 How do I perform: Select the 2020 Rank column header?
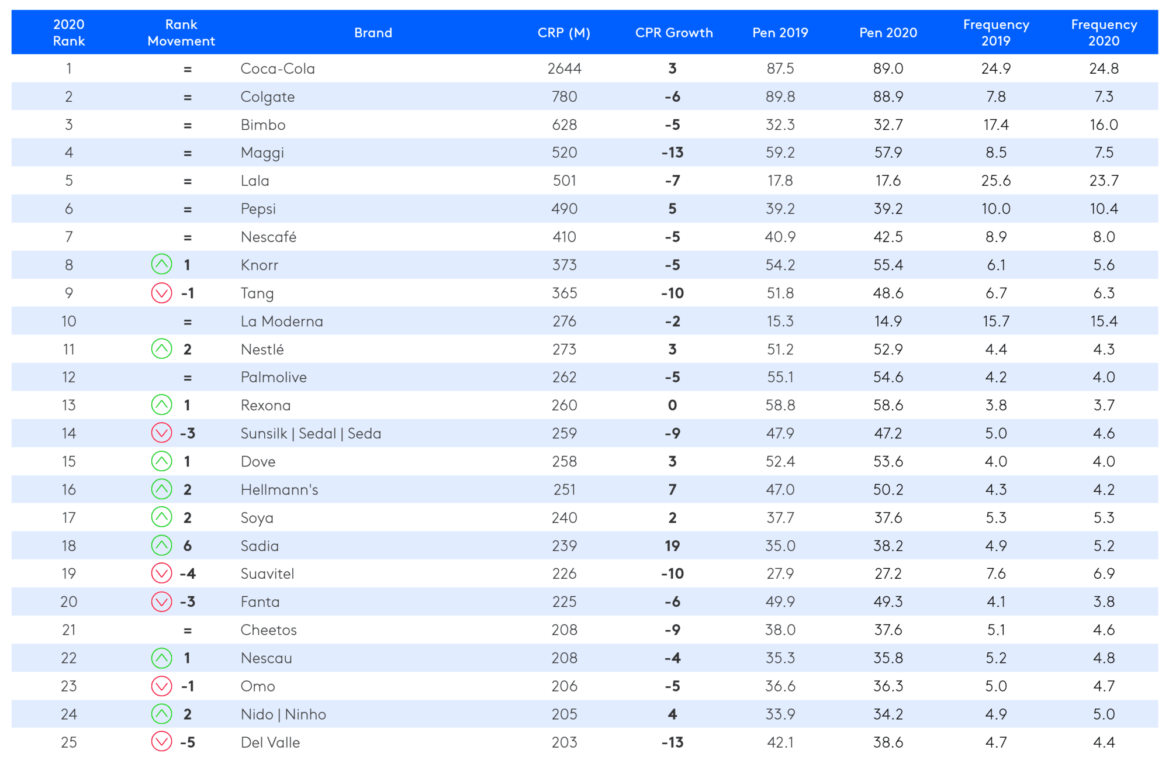pyautogui.click(x=69, y=33)
